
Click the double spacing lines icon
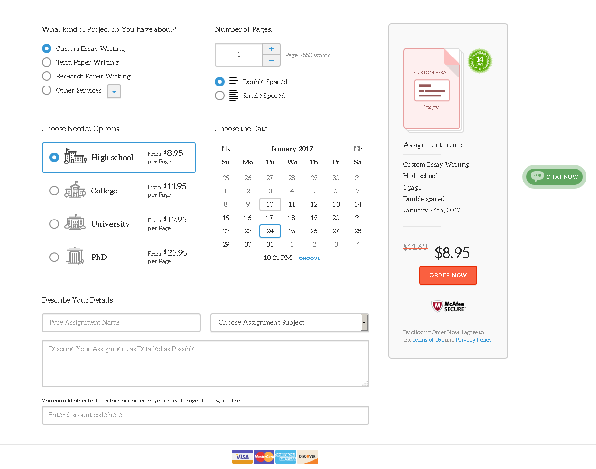pos(234,82)
